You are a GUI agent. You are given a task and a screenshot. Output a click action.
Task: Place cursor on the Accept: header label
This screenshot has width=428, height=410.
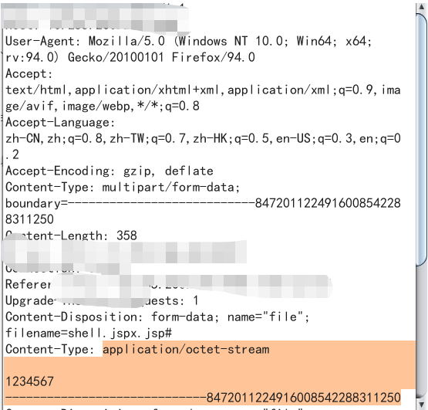pos(29,74)
